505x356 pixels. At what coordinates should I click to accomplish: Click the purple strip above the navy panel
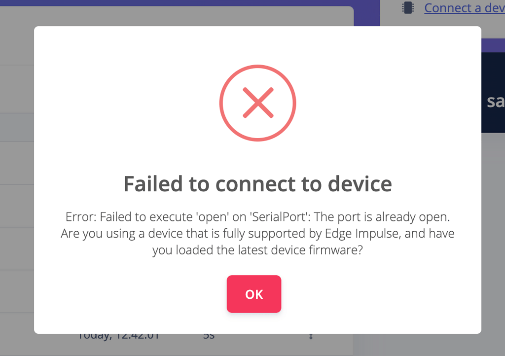(x=493, y=45)
